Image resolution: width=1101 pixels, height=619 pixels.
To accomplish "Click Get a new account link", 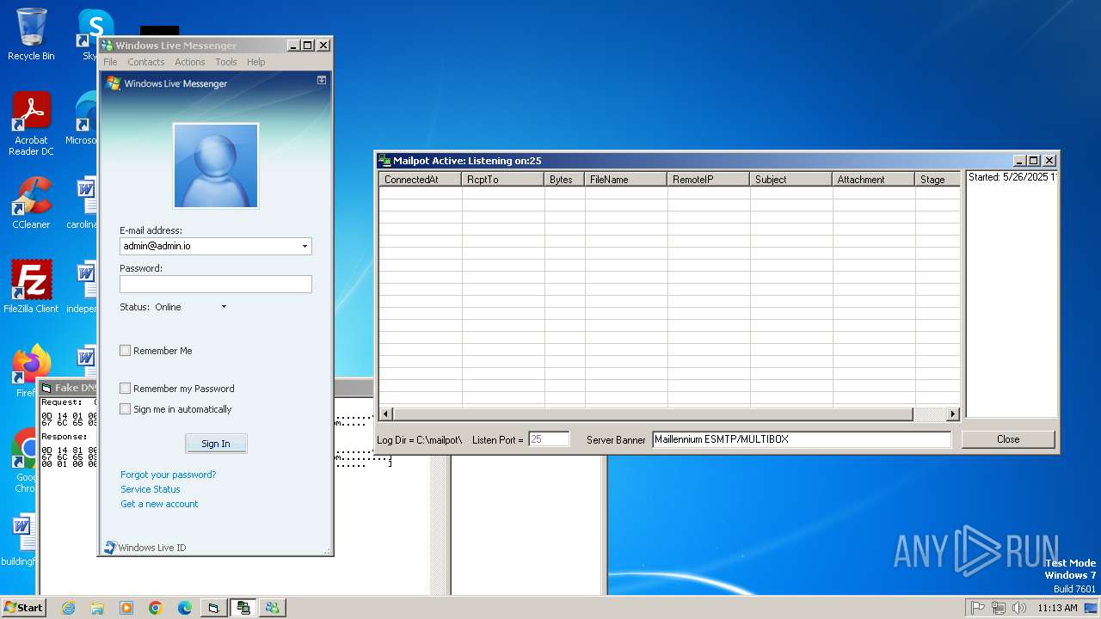I will pos(159,504).
